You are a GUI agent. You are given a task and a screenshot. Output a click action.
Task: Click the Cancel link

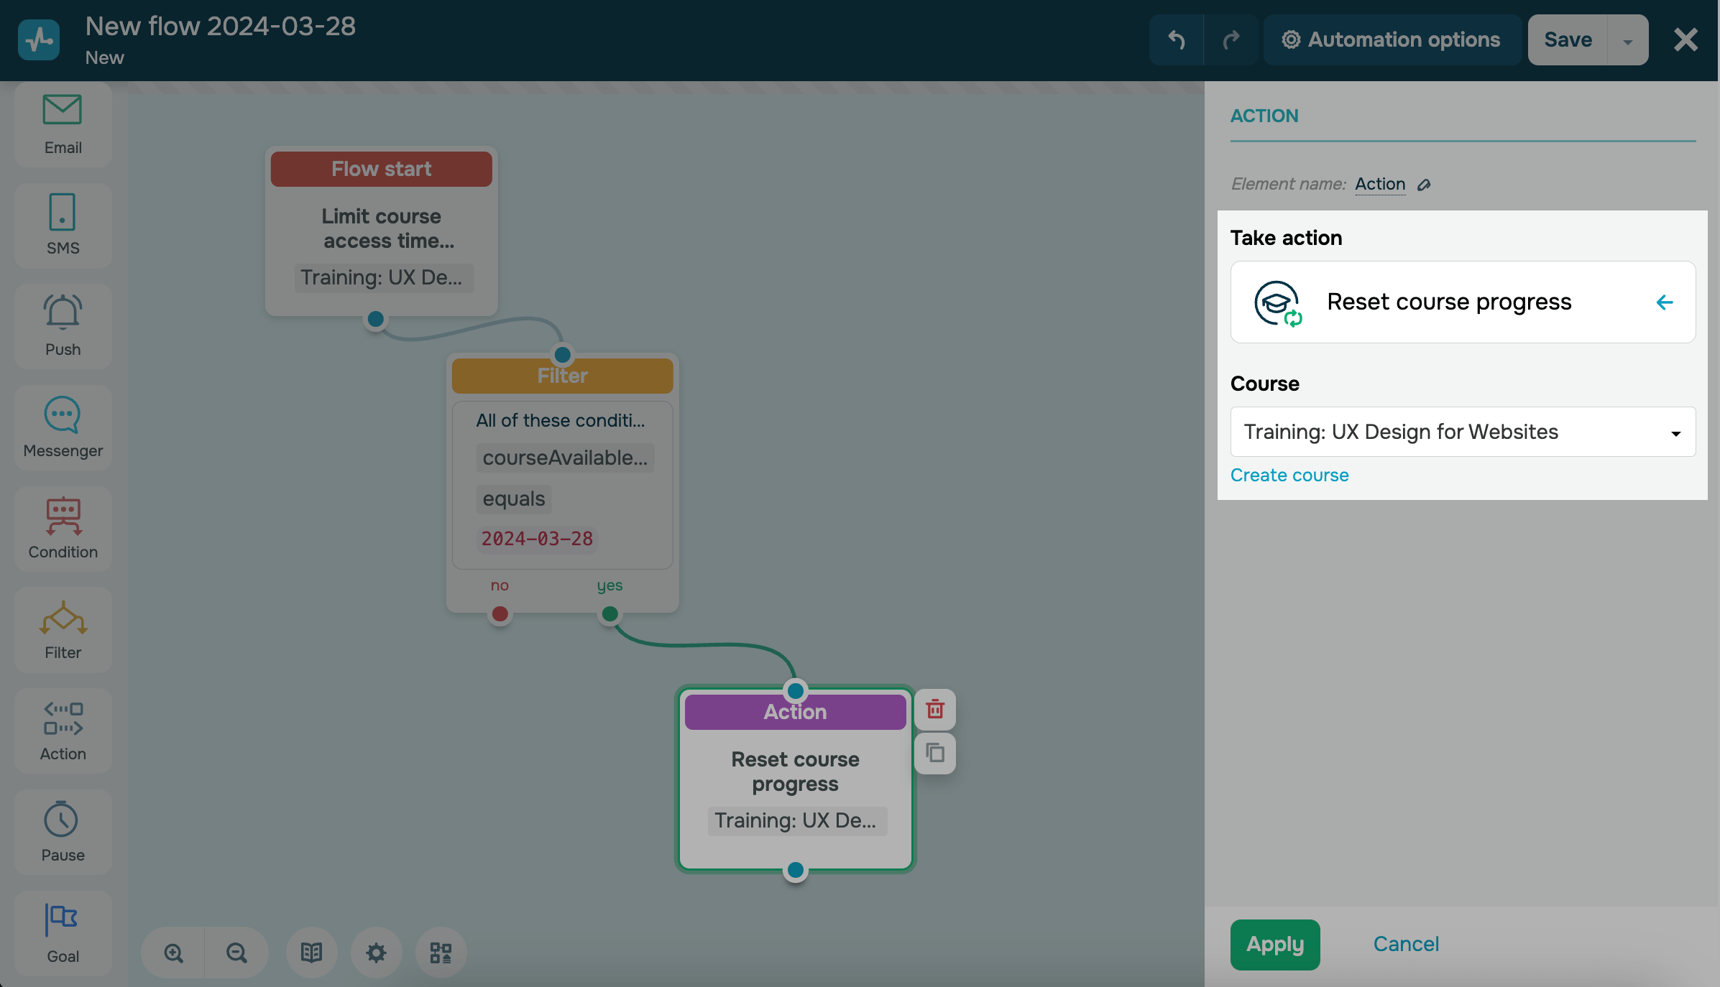(x=1406, y=944)
